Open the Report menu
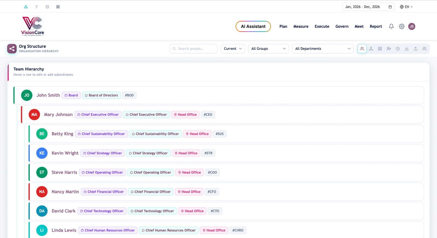 coord(376,26)
